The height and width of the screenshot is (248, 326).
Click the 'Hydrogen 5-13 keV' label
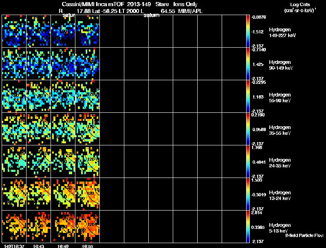[x=280, y=228]
